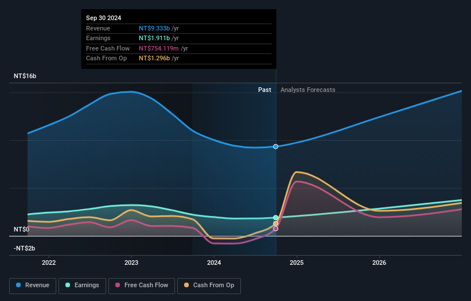Toggle the Cash From Op legend button
471x301 pixels.
tap(209, 285)
